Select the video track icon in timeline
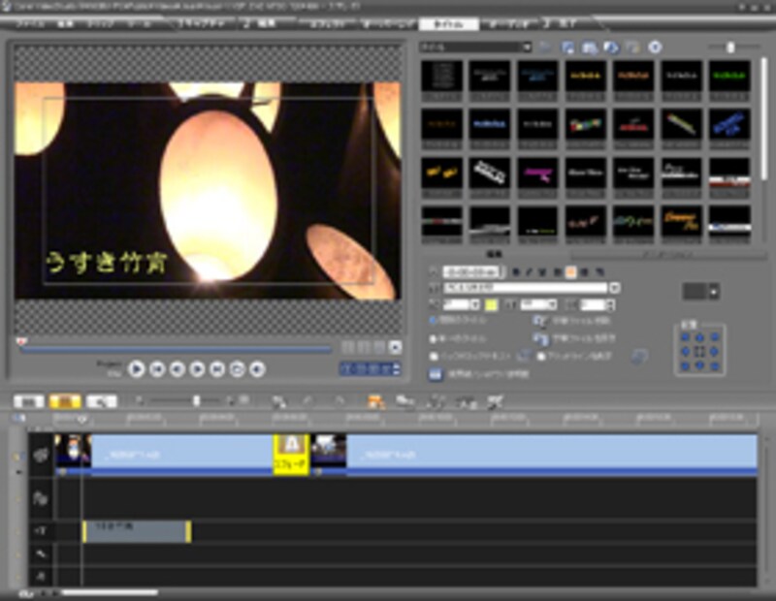Screen dimensions: 776x601 (42, 456)
